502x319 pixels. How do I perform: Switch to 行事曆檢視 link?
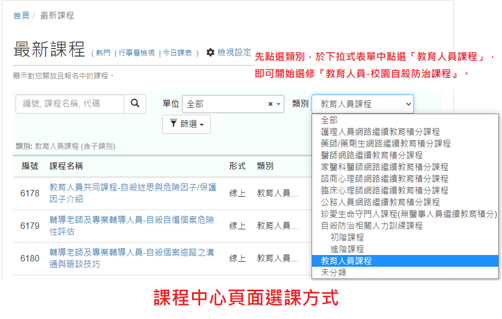[137, 53]
